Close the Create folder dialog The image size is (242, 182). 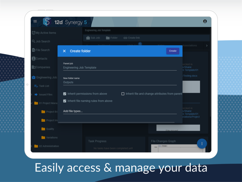point(64,51)
